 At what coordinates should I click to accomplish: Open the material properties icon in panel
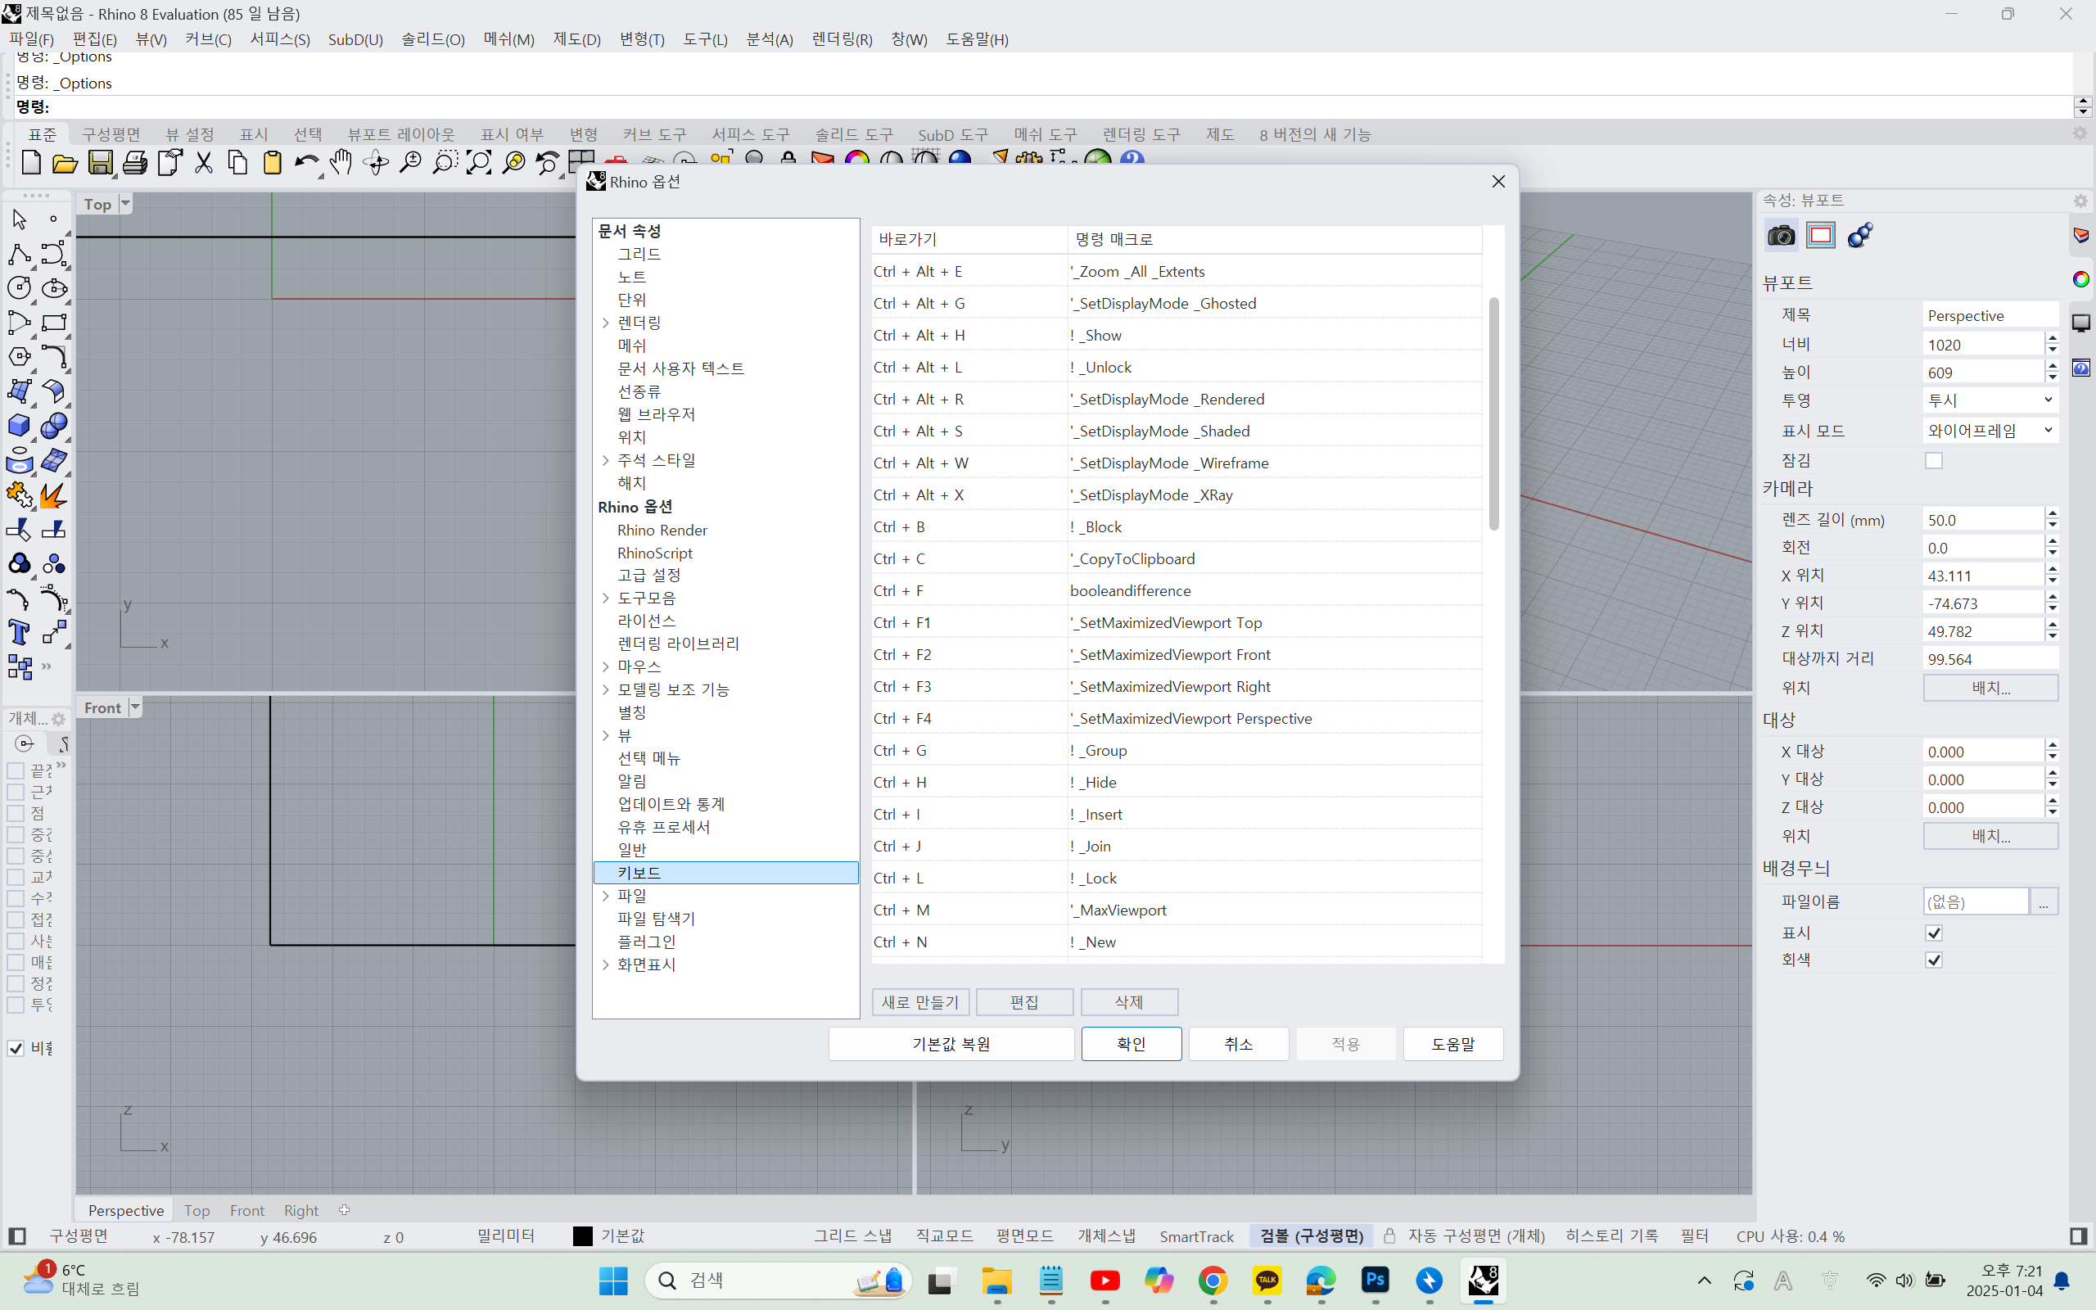point(1860,236)
